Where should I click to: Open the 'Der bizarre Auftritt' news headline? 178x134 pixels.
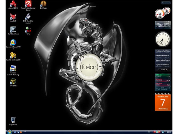(x=163, y=52)
